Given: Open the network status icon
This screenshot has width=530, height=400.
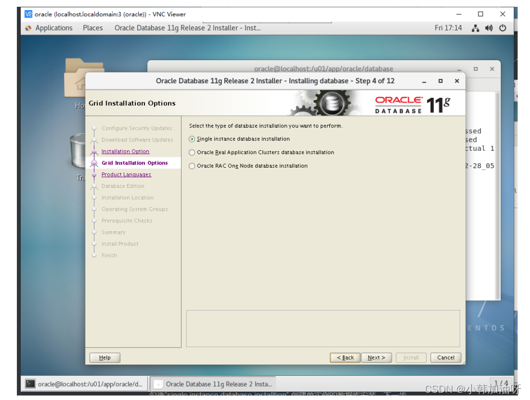Looking at the screenshot, I should coord(475,28).
